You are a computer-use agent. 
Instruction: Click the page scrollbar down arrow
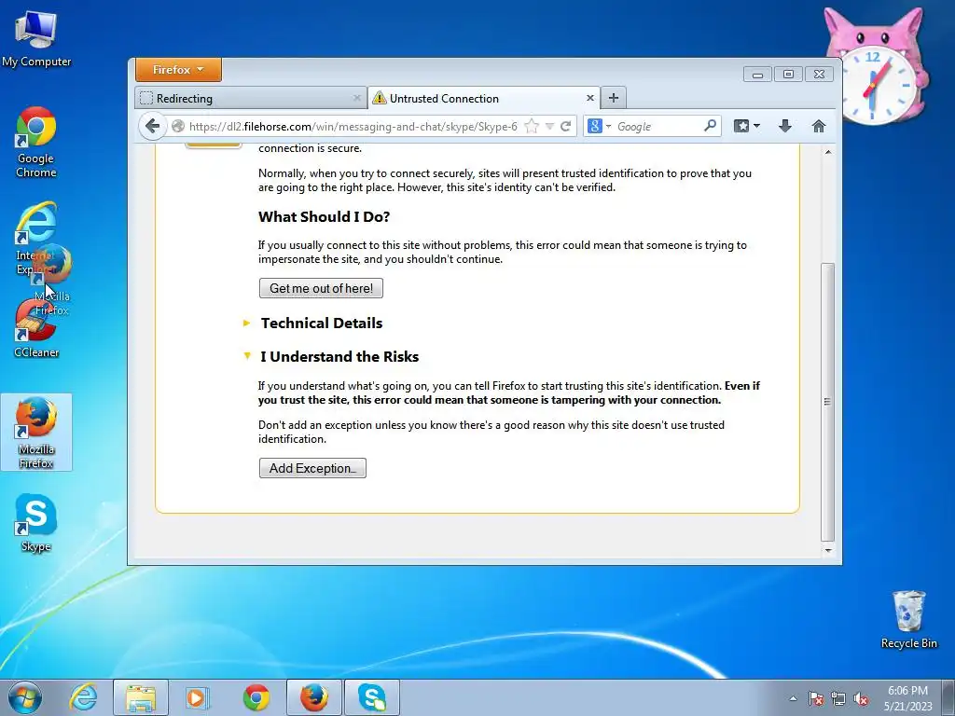(828, 550)
